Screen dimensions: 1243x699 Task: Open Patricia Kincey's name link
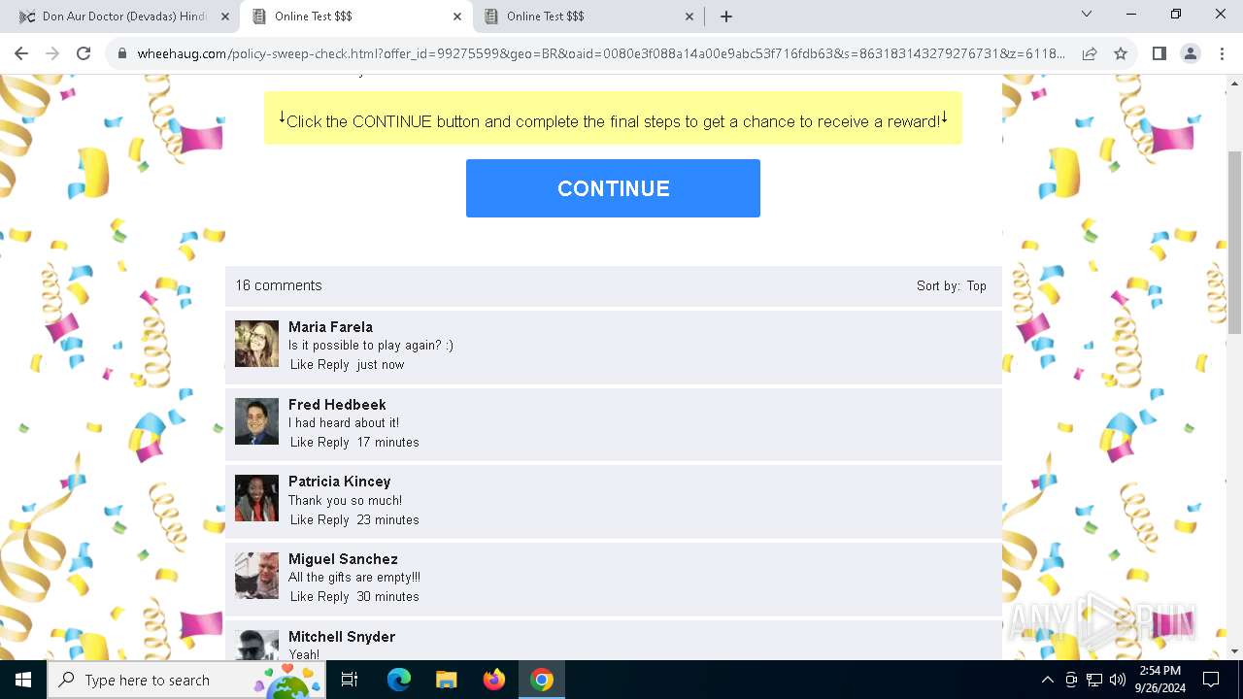[339, 482]
